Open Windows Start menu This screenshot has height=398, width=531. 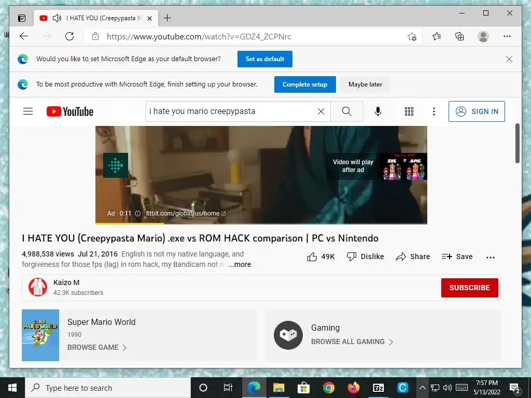[x=12, y=388]
